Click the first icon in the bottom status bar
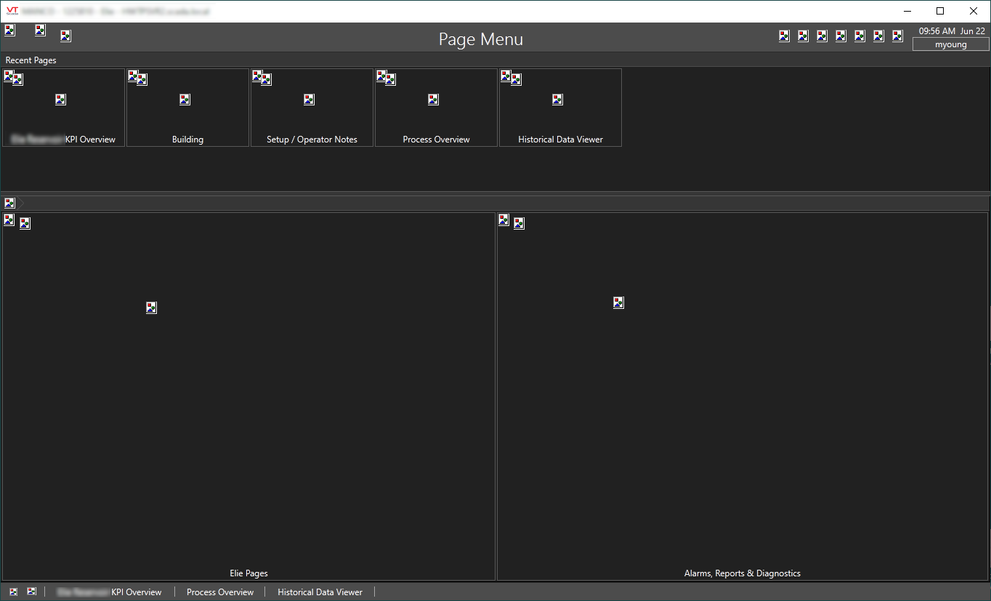 13,592
